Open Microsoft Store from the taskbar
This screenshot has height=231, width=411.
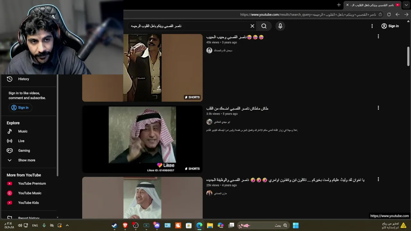[189, 225]
